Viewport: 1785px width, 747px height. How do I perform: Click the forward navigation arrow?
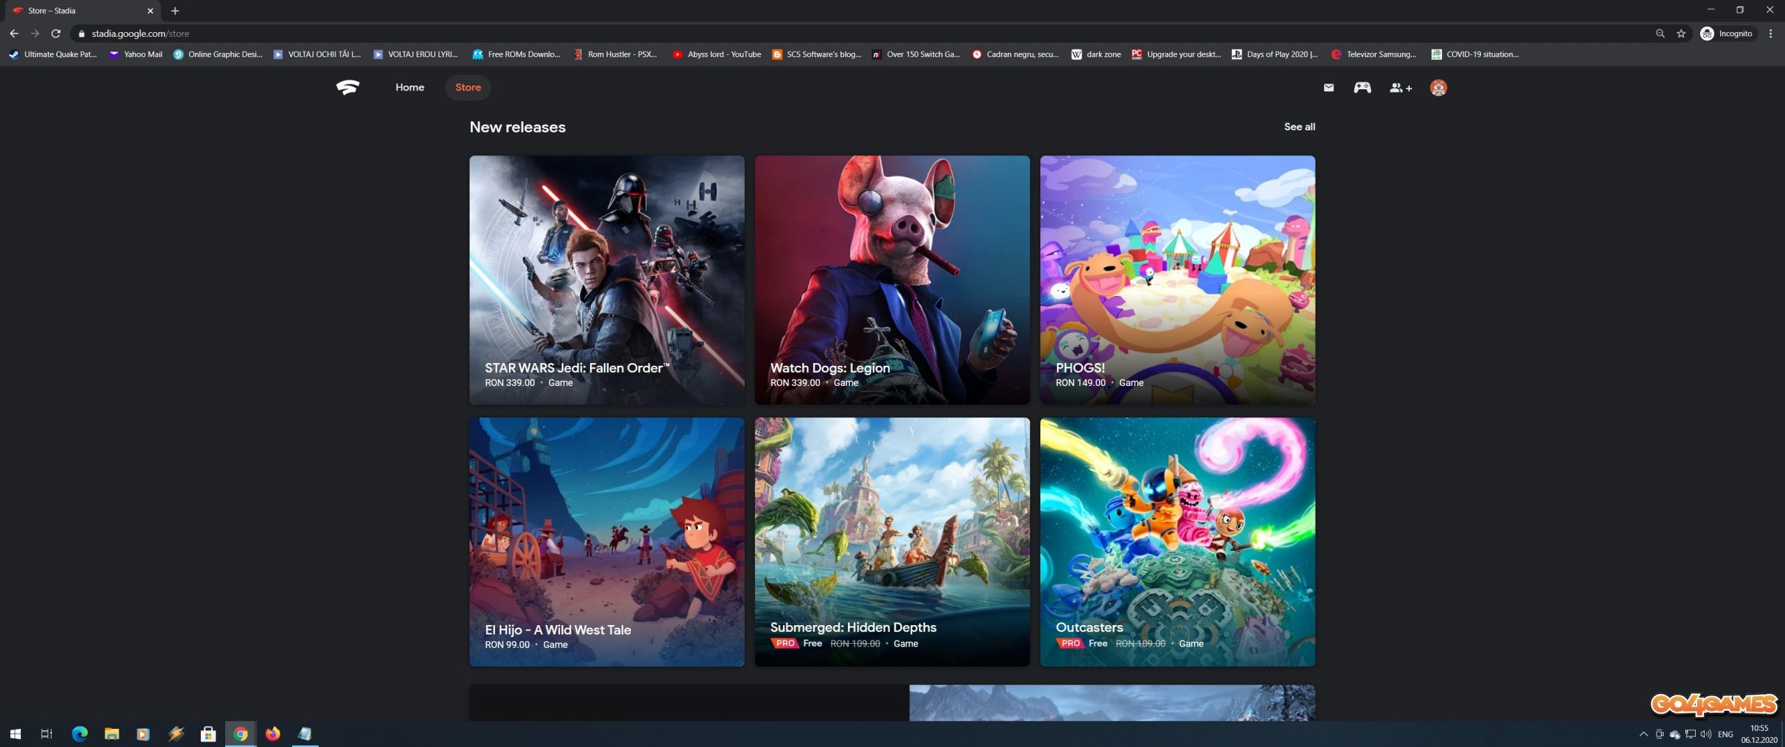point(35,33)
